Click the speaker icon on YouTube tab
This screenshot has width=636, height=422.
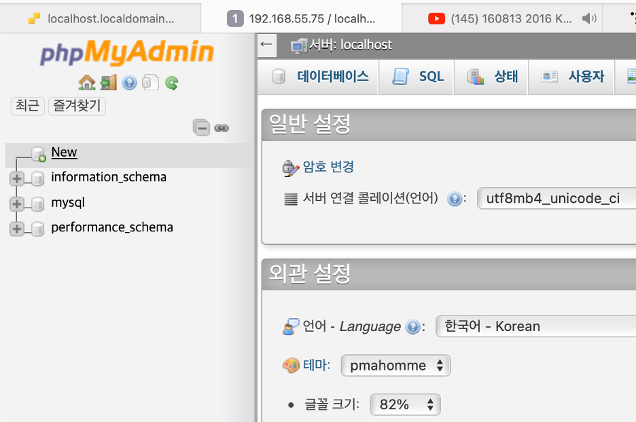tap(589, 18)
